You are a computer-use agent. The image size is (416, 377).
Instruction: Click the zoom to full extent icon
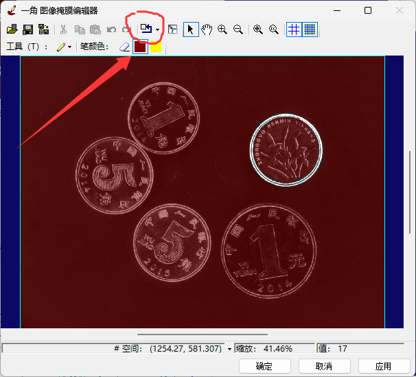[x=258, y=29]
